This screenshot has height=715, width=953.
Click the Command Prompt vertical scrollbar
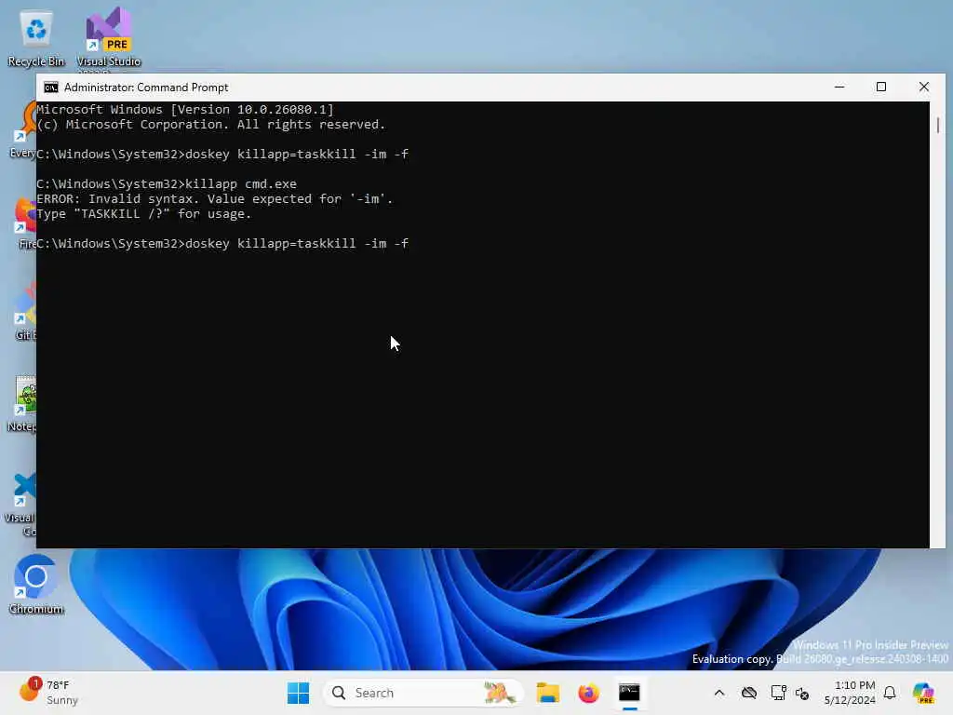point(938,325)
